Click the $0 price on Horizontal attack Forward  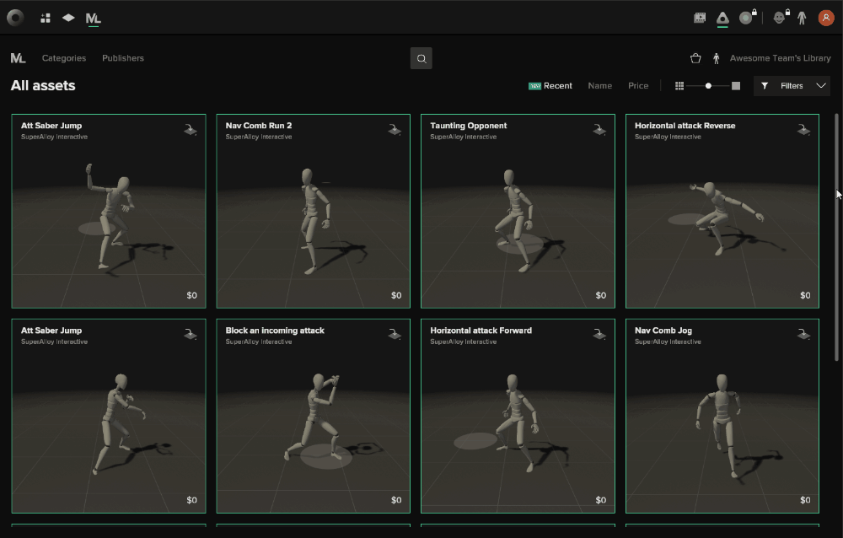coord(600,500)
